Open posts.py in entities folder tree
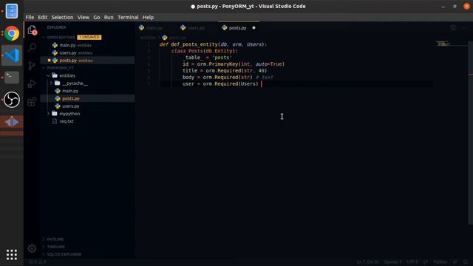Viewport: 473px width, 266px height. click(87, 98)
